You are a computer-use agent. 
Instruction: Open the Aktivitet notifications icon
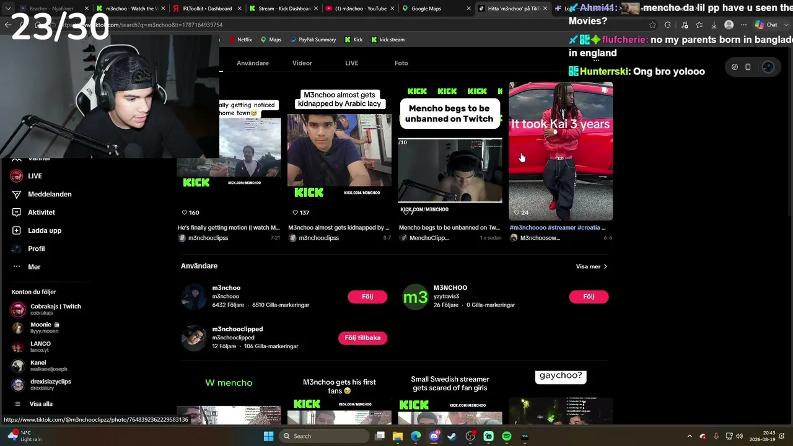click(x=17, y=212)
